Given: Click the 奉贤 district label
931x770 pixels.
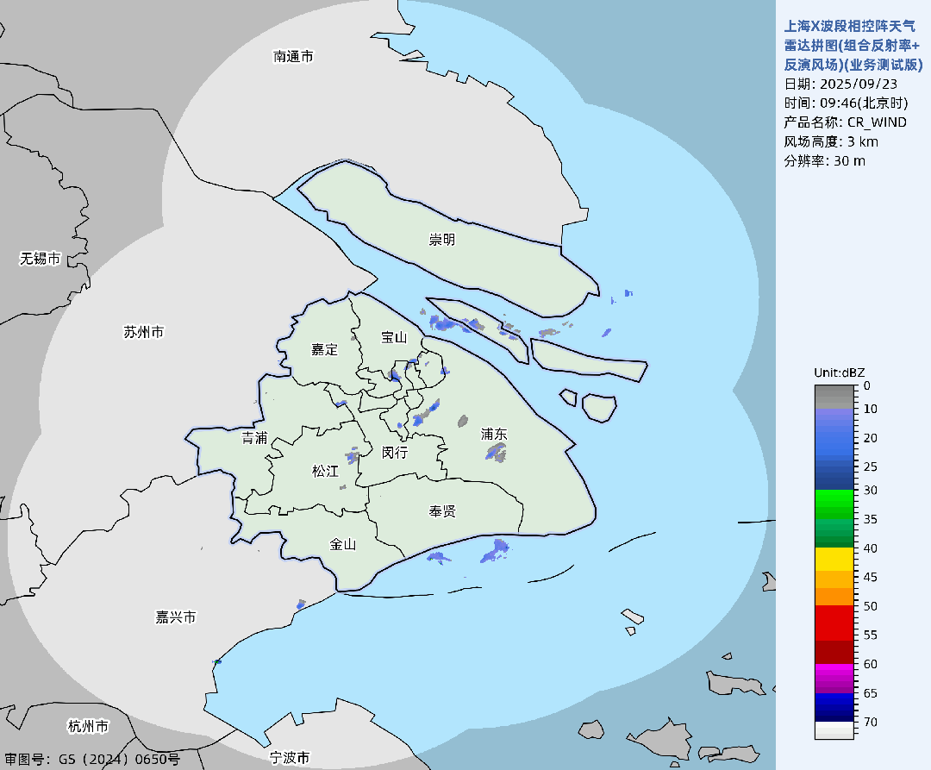Looking at the screenshot, I should click(x=442, y=511).
